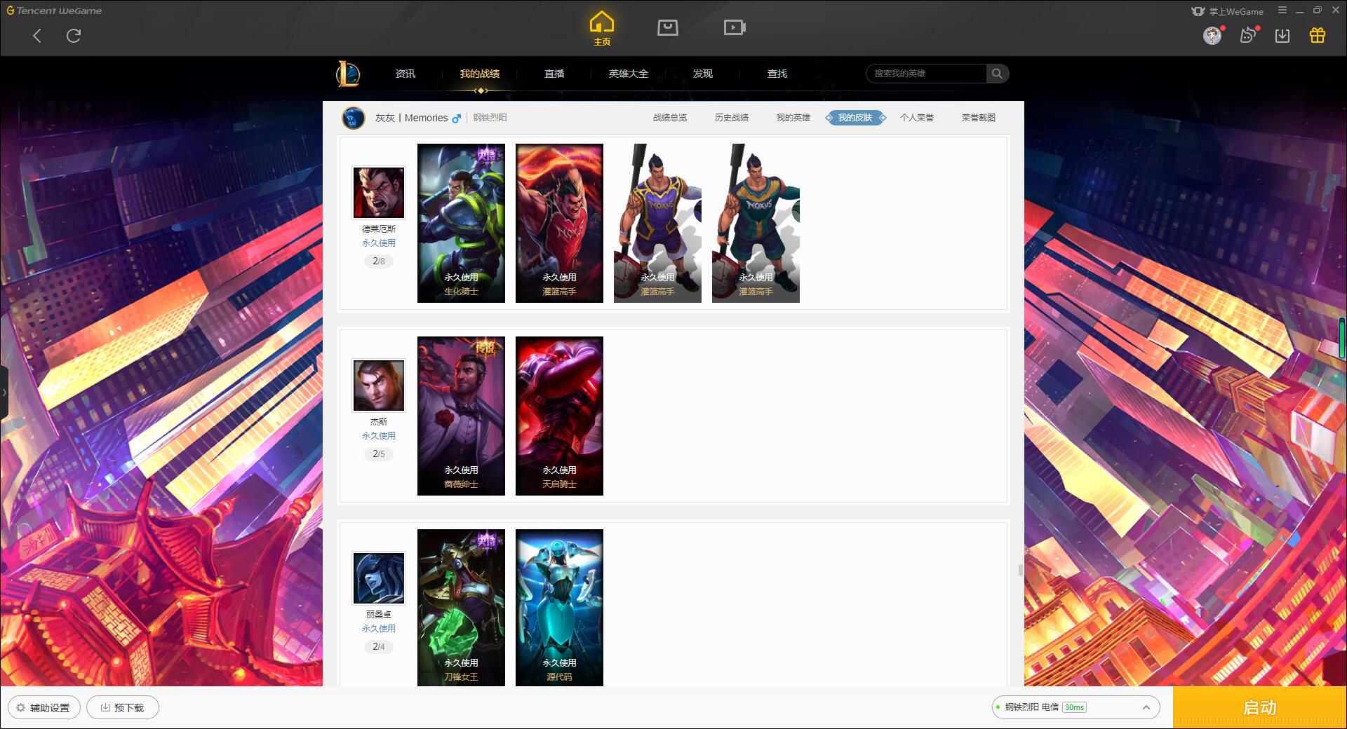Click the user avatar icon at top right

click(1212, 36)
